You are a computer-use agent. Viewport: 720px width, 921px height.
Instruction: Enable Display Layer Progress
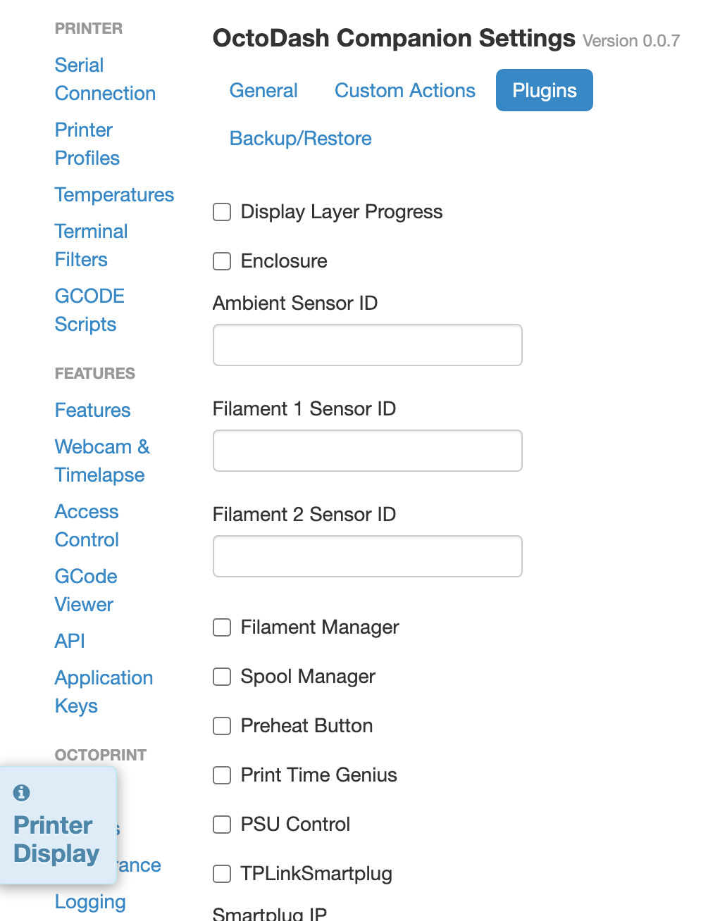pyautogui.click(x=221, y=212)
